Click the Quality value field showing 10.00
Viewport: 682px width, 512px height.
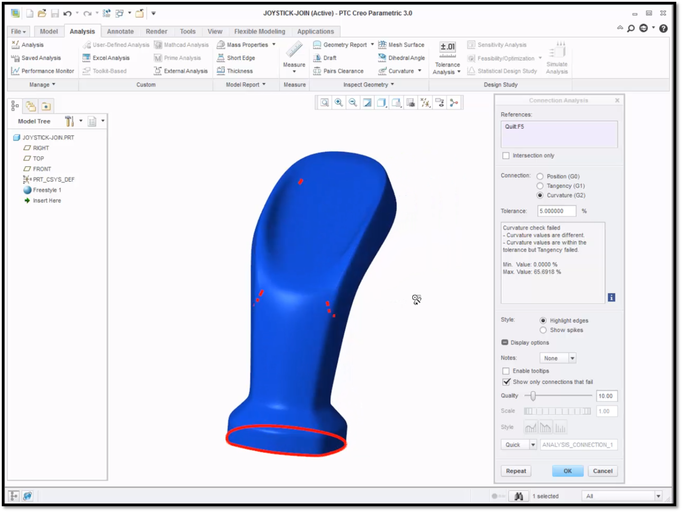pos(607,396)
